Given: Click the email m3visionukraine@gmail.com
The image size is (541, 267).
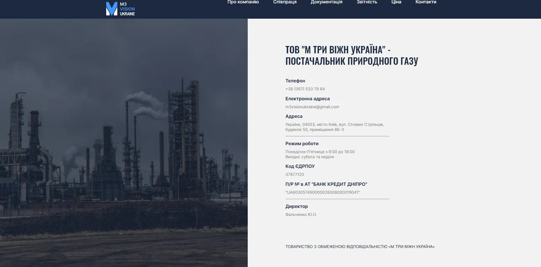Looking at the screenshot, I should click(312, 107).
